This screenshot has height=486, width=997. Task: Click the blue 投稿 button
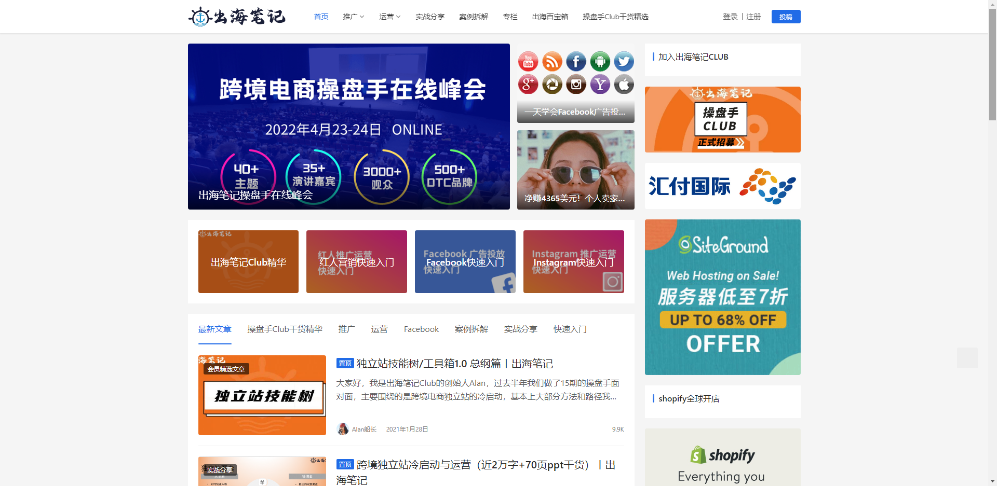786,17
